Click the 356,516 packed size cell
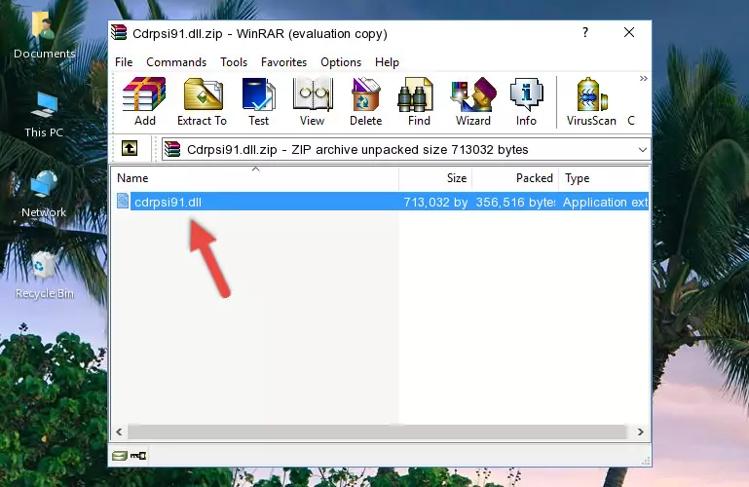This screenshot has height=487, width=749. click(515, 203)
